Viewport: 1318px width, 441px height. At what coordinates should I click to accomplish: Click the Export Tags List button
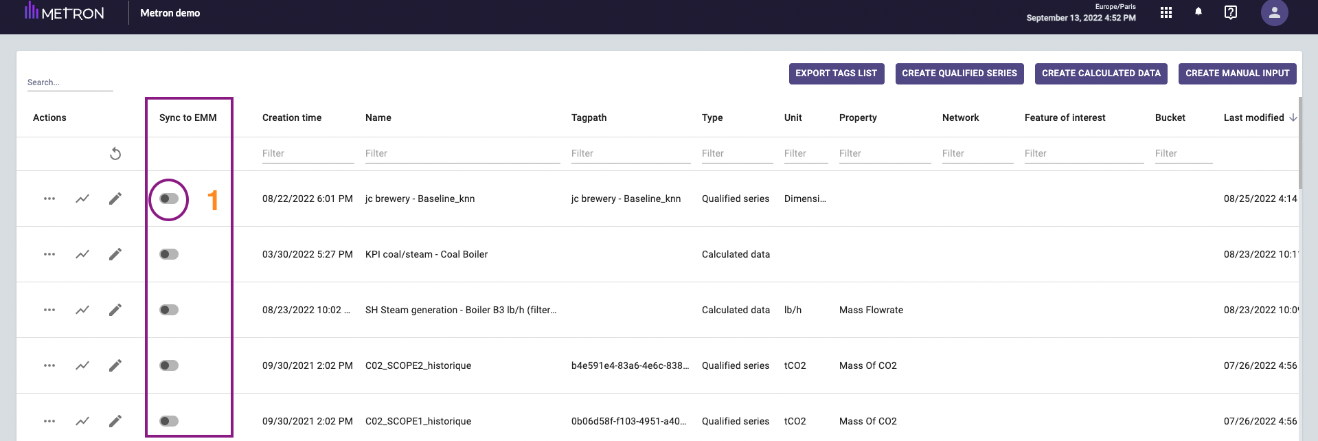click(836, 73)
